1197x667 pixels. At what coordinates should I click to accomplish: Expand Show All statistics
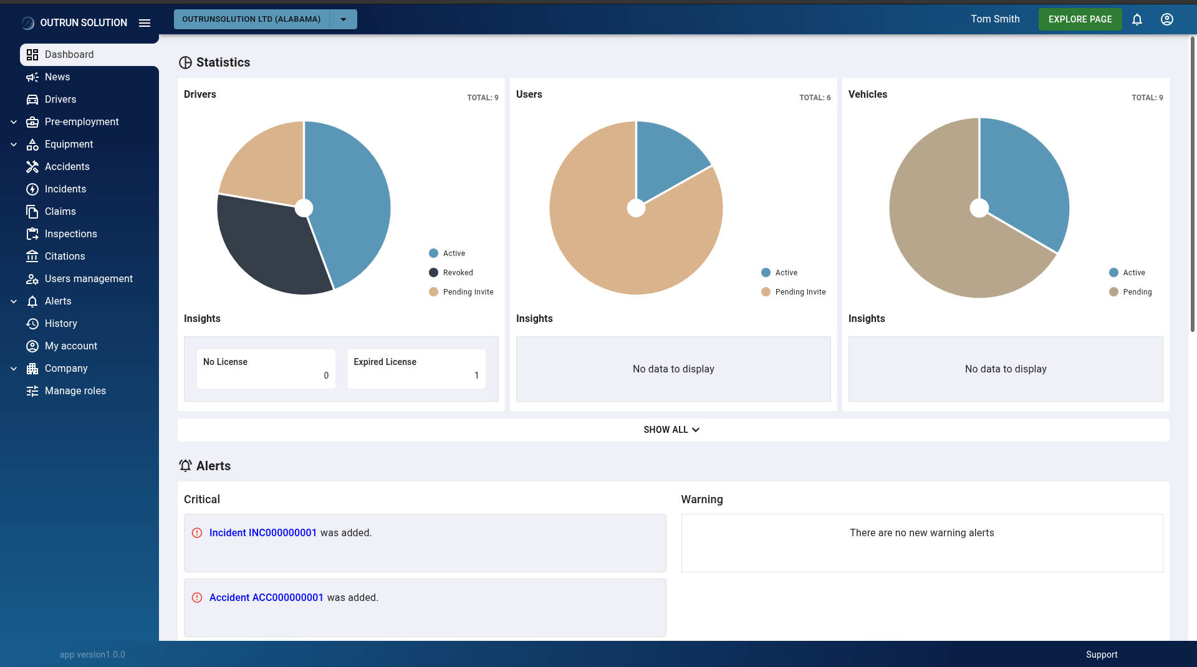coord(672,430)
